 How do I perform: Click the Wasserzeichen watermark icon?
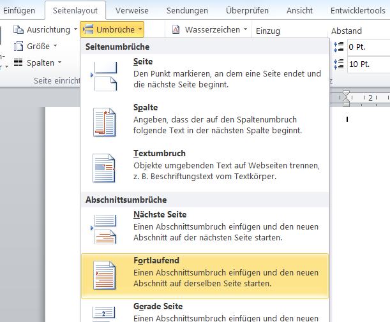coord(176,29)
